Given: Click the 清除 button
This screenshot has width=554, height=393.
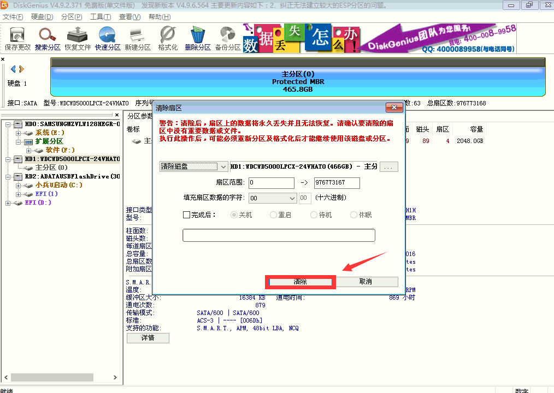Looking at the screenshot, I should click(299, 282).
